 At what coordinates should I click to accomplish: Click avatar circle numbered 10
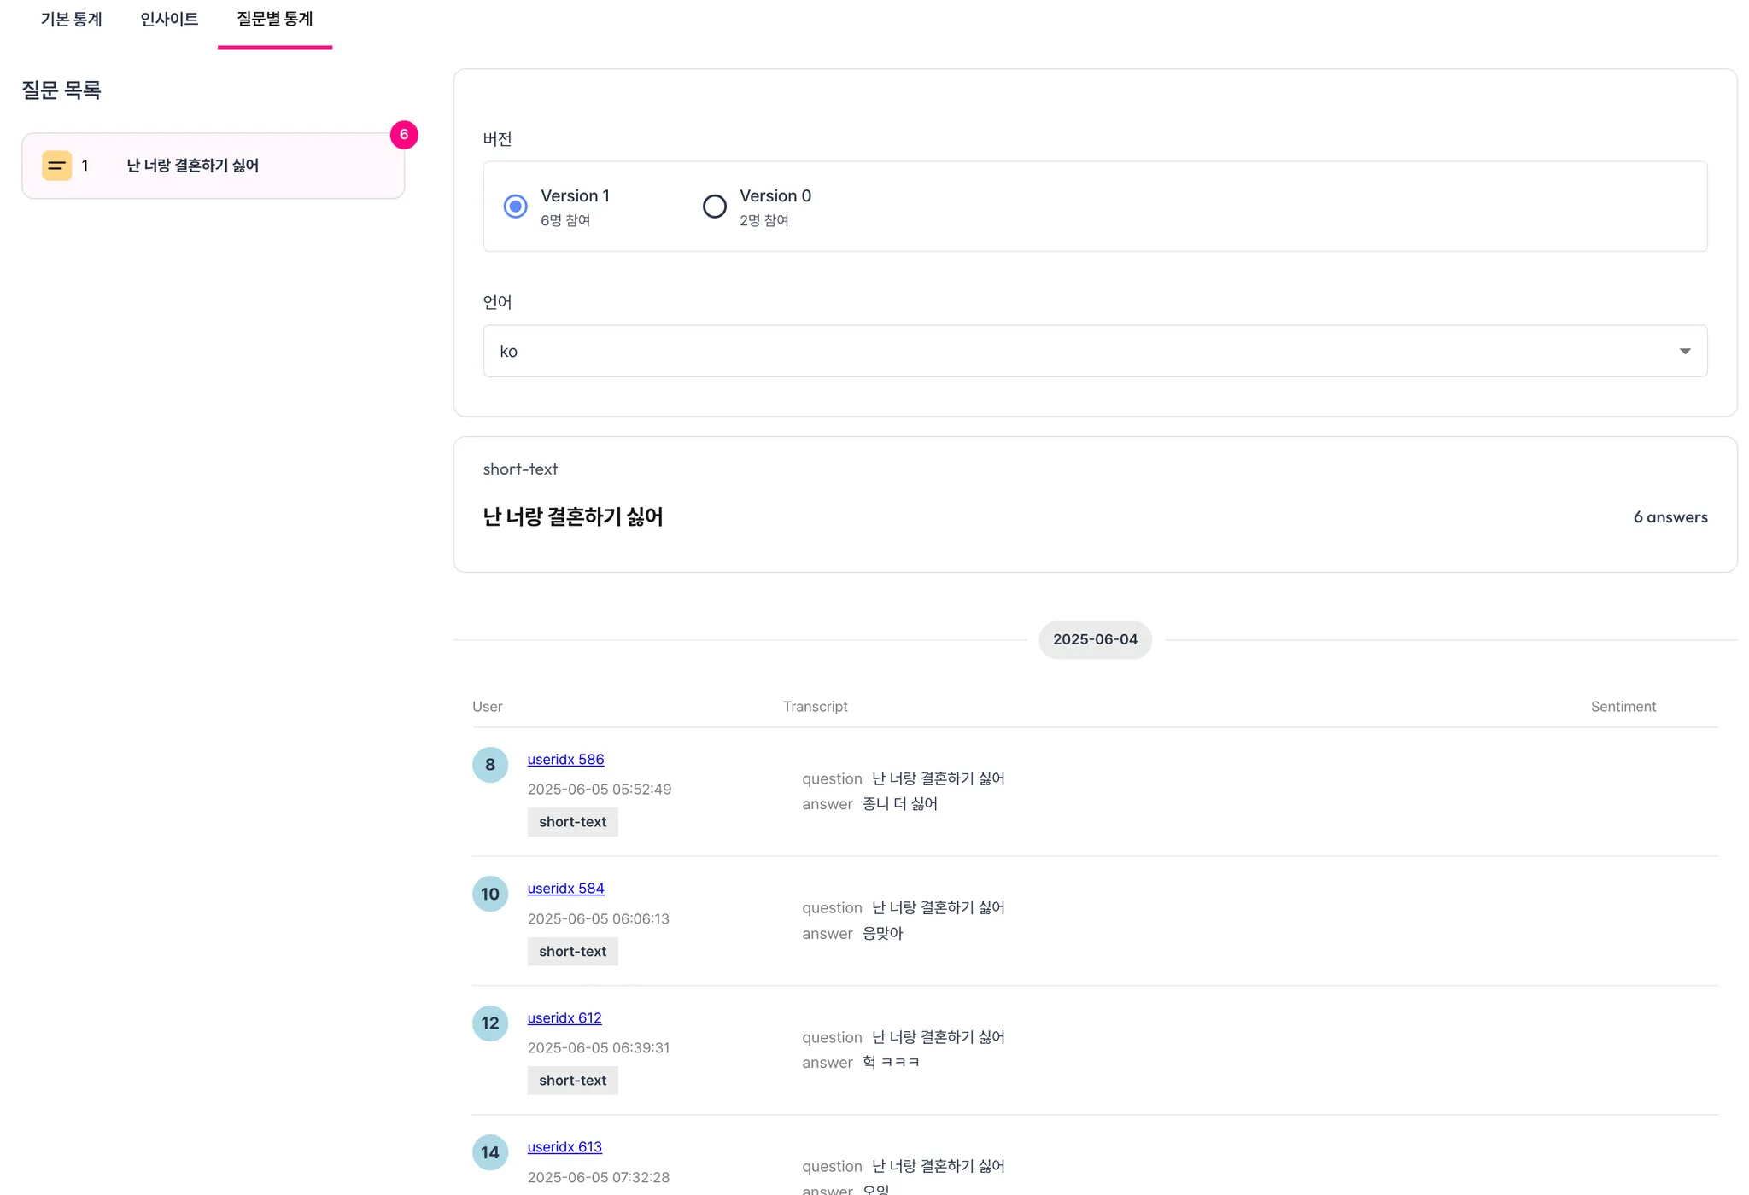(490, 894)
